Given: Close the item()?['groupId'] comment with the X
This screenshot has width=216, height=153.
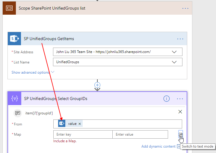Looking at the screenshot, I should coord(180,112).
